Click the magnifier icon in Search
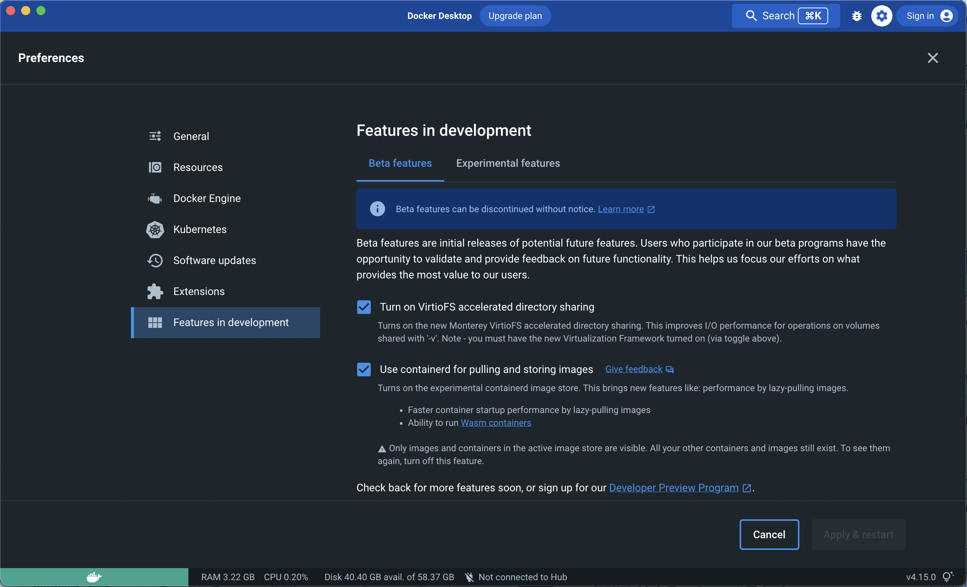The image size is (967, 587). point(751,16)
